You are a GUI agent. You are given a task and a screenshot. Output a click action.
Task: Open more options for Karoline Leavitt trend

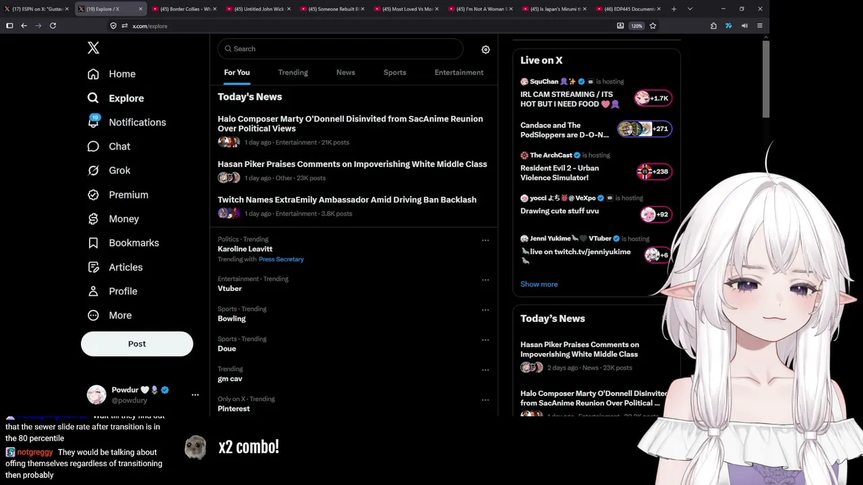pyautogui.click(x=485, y=240)
